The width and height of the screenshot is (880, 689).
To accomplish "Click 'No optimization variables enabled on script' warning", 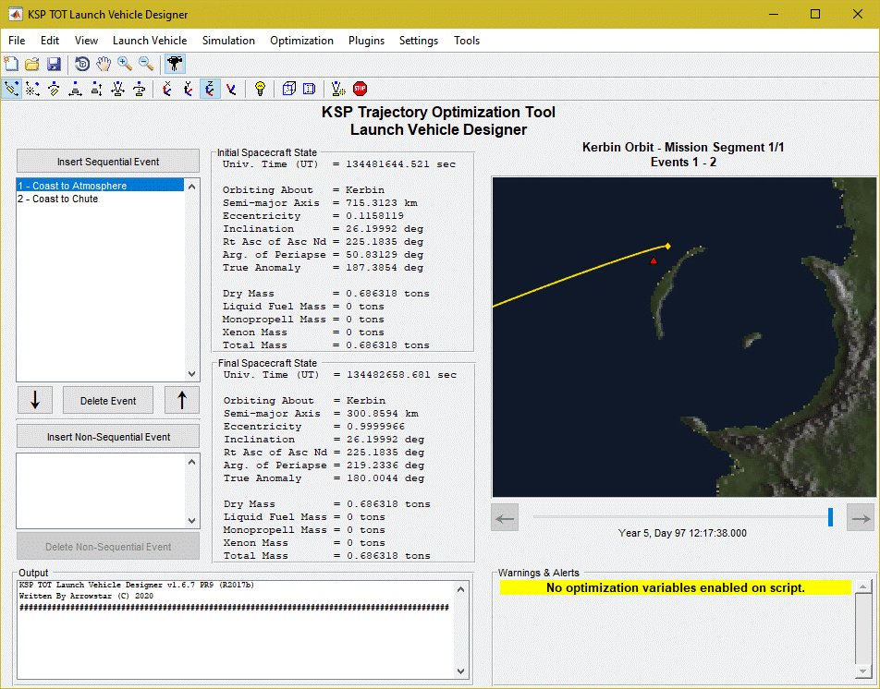I will click(x=676, y=587).
